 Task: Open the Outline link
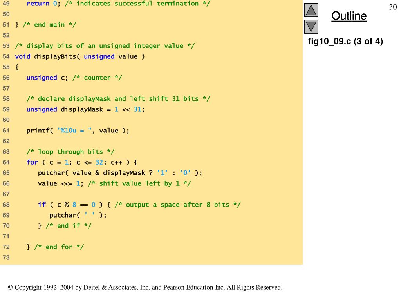349,16
